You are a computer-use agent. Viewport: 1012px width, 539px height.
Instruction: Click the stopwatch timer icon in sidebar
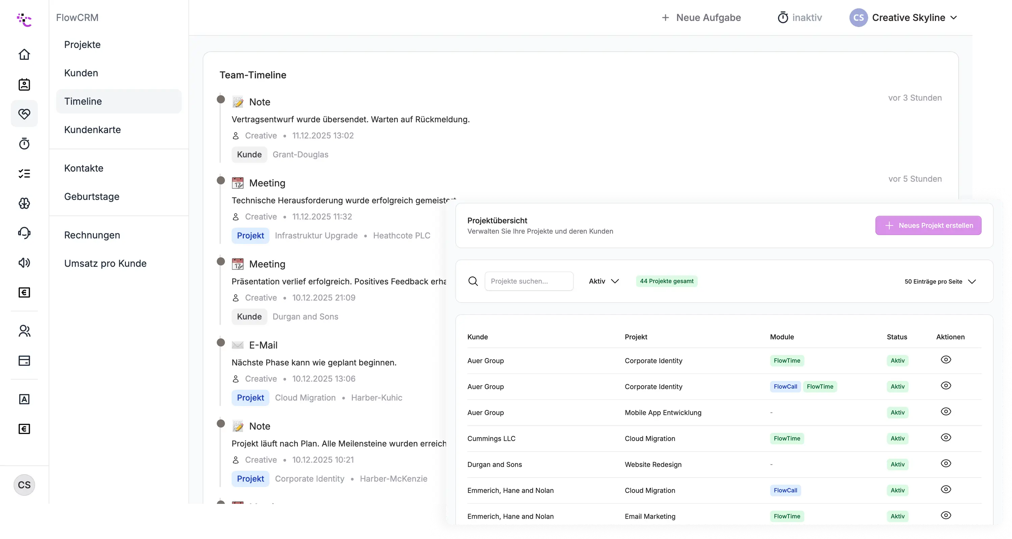pyautogui.click(x=24, y=144)
